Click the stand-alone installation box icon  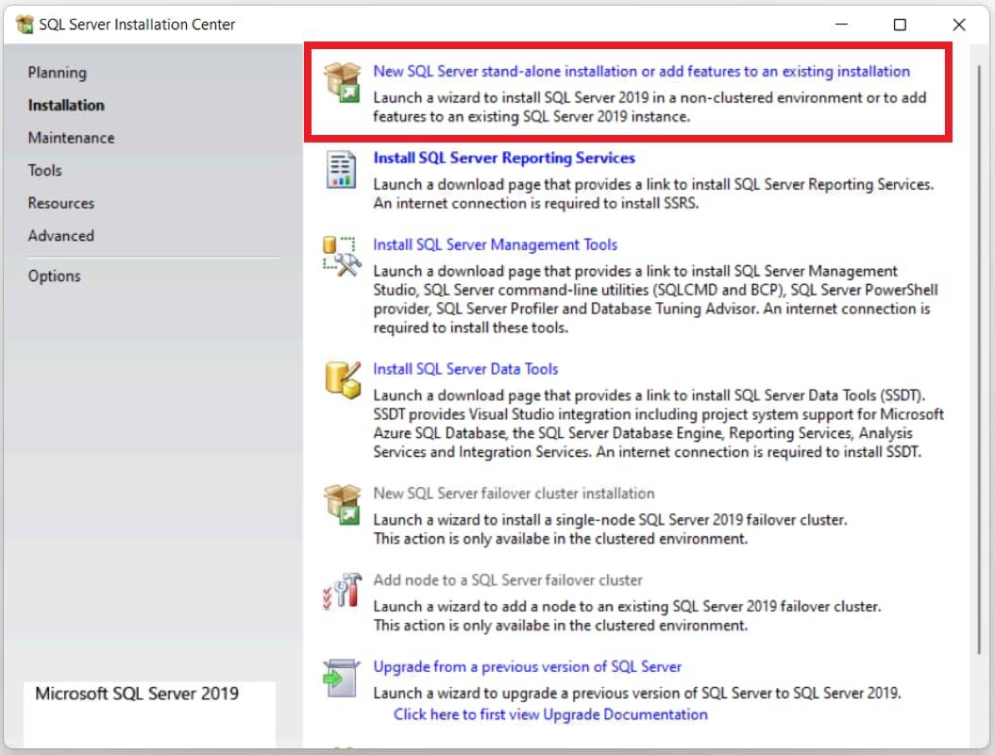tap(341, 81)
